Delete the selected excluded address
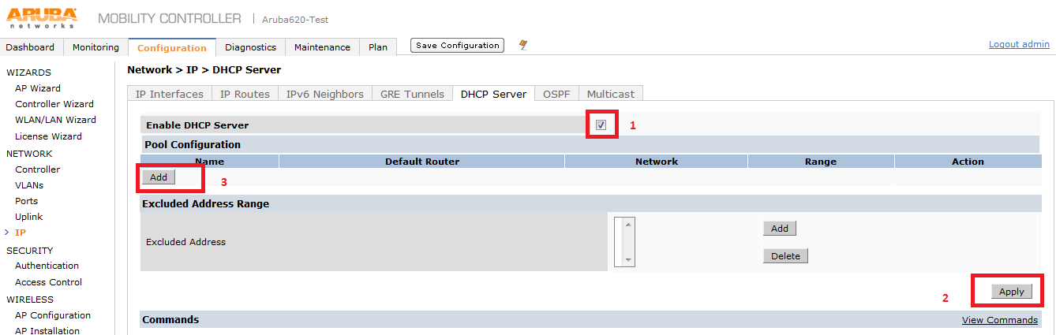1056x335 pixels. pos(785,256)
